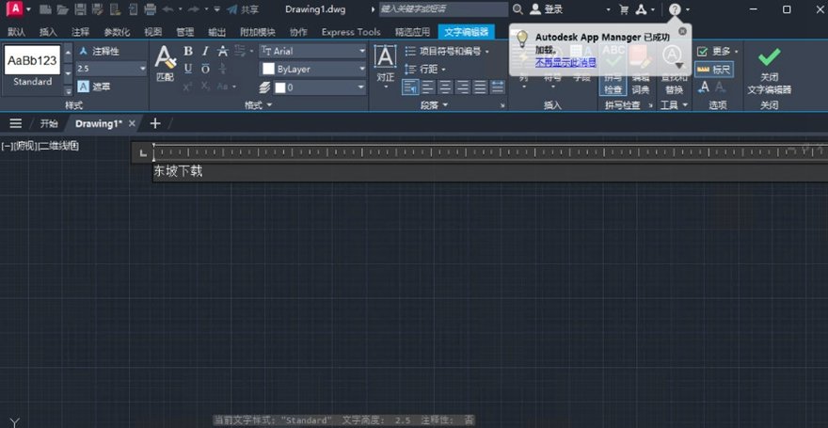Open the 插入 ribbon tab
This screenshot has height=428, width=828.
point(48,32)
